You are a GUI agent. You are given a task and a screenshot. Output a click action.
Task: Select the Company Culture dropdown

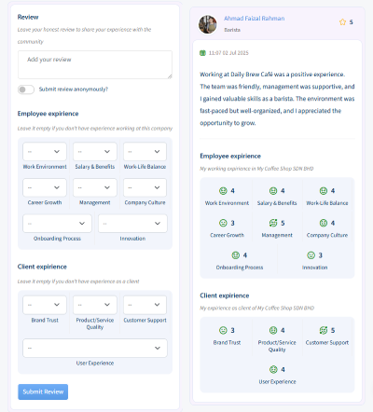pyautogui.click(x=145, y=187)
